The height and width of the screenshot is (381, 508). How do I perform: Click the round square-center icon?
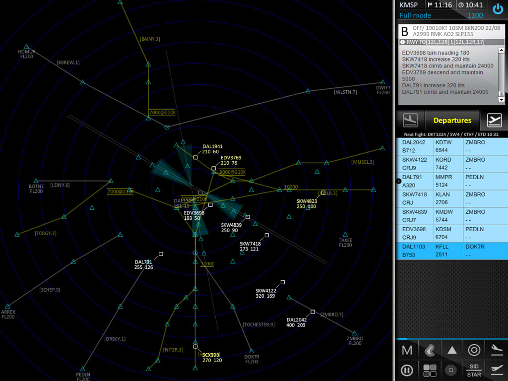coord(451,370)
